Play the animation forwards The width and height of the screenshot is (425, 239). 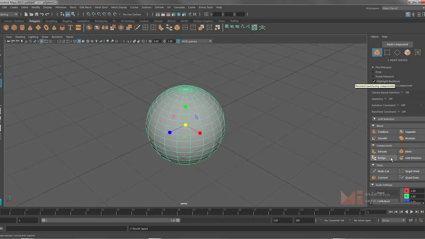click(412, 212)
